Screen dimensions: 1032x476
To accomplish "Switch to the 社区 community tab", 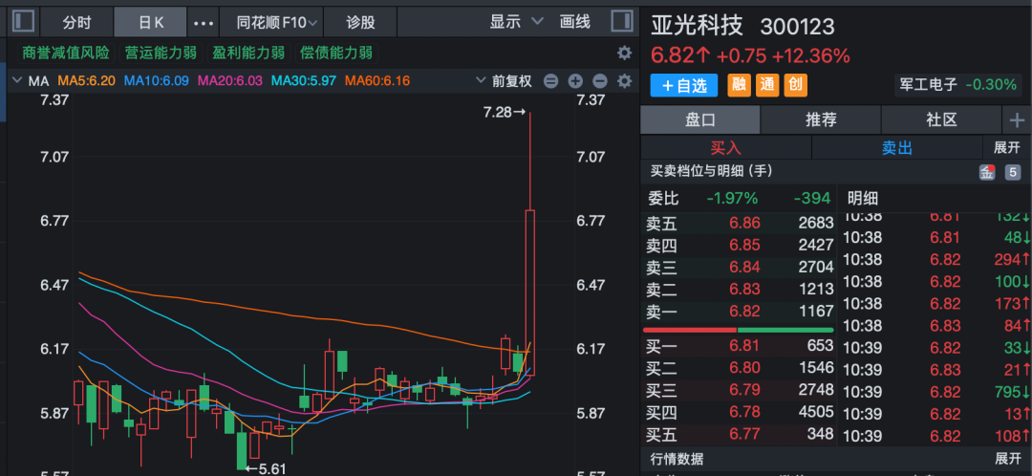I will 941,119.
